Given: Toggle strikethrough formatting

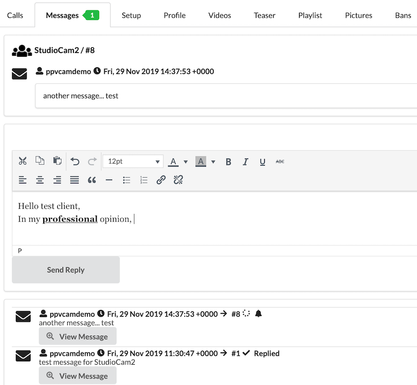Looking at the screenshot, I should pos(280,162).
